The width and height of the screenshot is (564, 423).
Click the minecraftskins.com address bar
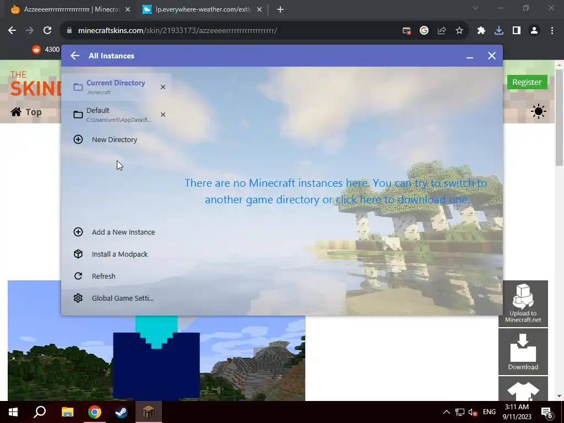[x=230, y=31]
